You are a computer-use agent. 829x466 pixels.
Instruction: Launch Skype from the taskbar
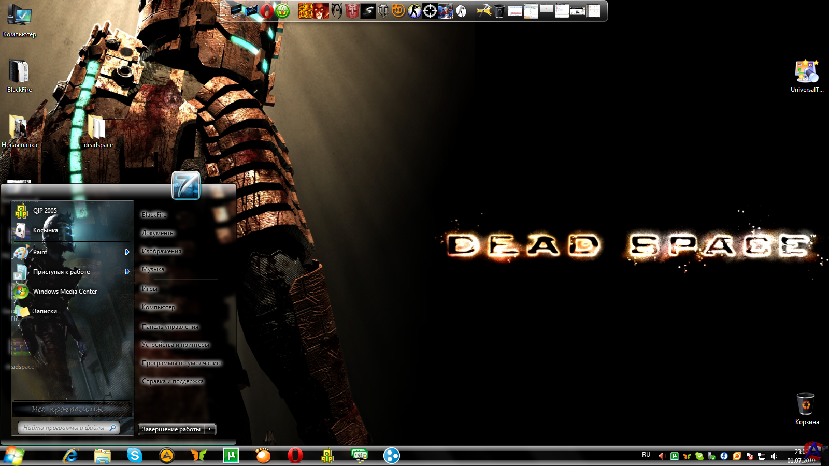pyautogui.click(x=135, y=456)
